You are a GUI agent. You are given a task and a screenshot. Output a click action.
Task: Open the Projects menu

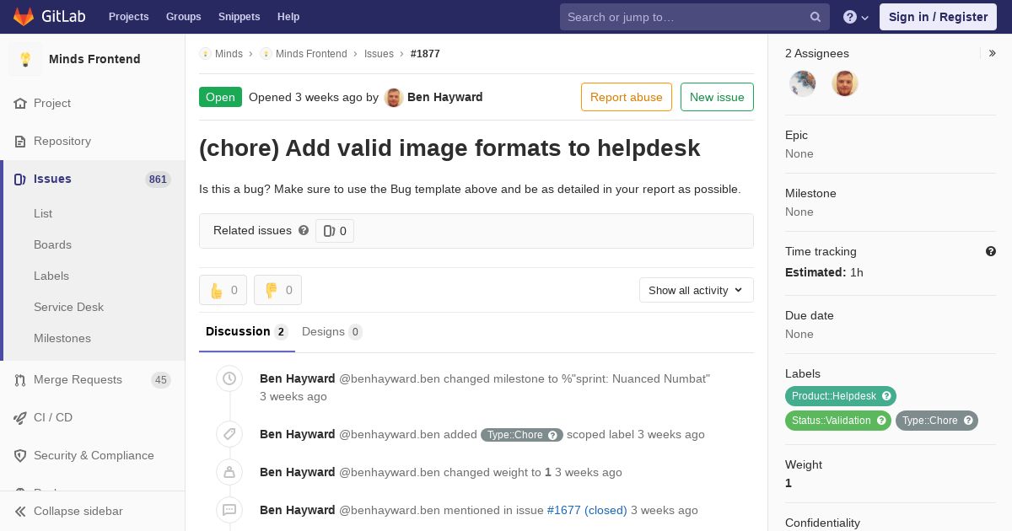click(x=129, y=17)
